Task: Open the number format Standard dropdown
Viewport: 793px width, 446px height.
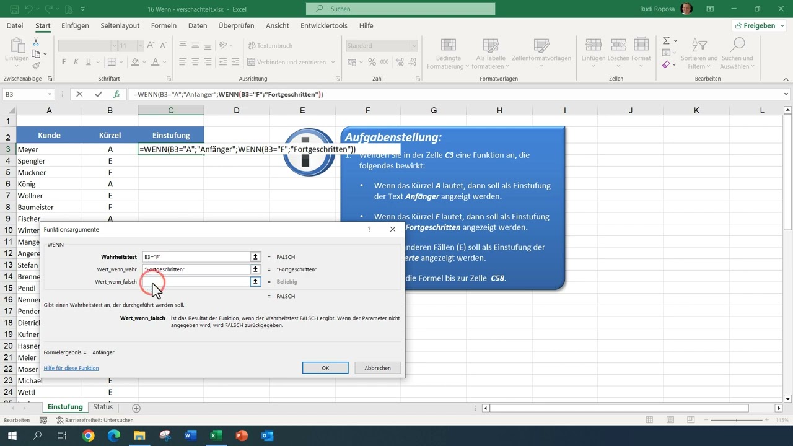Action: [414, 46]
